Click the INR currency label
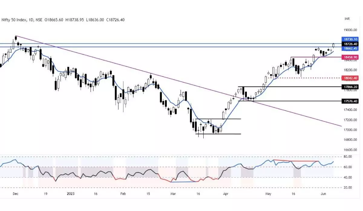 pyautogui.click(x=347, y=19)
